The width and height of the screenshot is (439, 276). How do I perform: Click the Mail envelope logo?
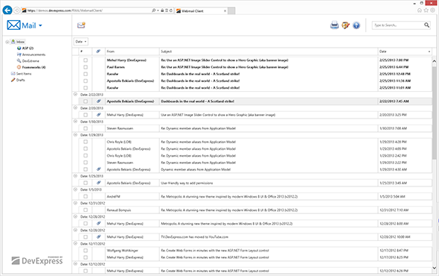[13, 25]
